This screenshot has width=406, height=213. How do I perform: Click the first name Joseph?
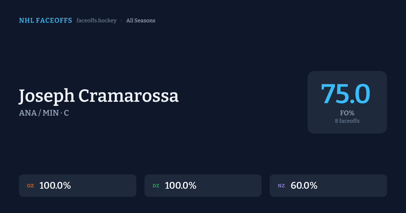coord(47,96)
